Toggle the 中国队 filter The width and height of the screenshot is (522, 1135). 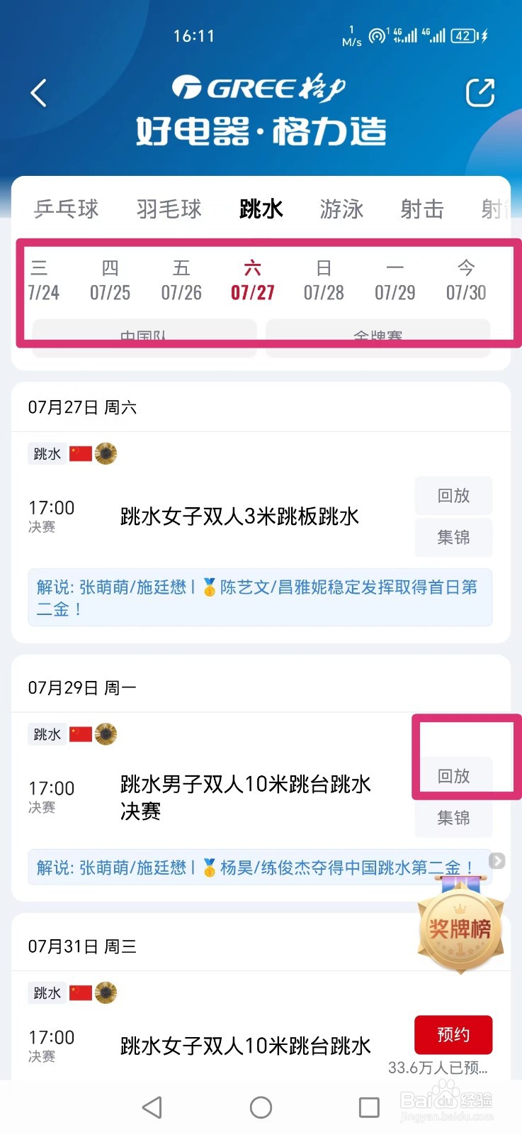(x=144, y=338)
